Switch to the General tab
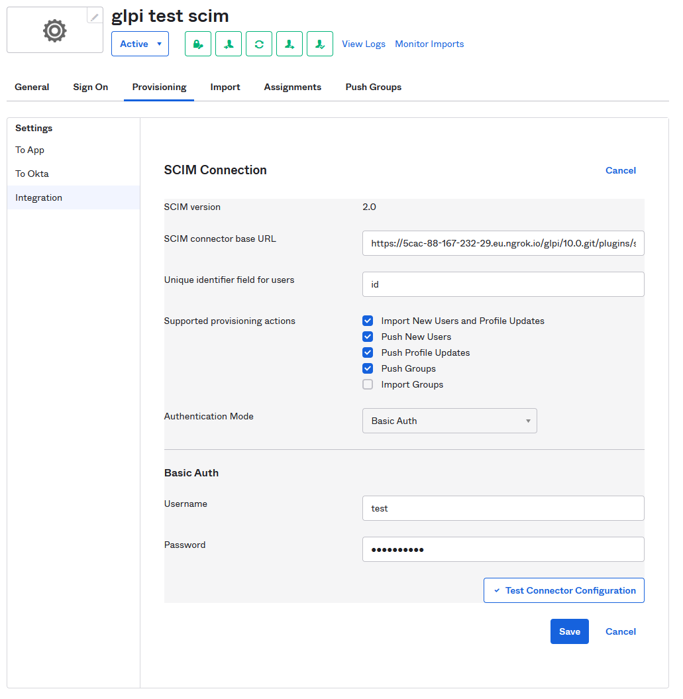683x699 pixels. 32,87
